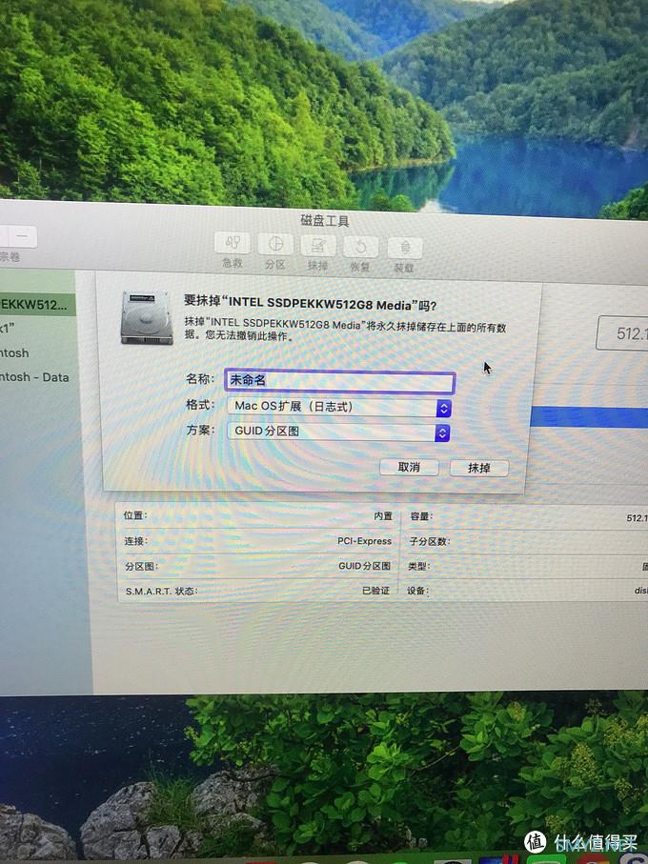Screen dimensions: 648x864
Task: Click the blue disk usage bar
Action: pyautogui.click(x=589, y=417)
